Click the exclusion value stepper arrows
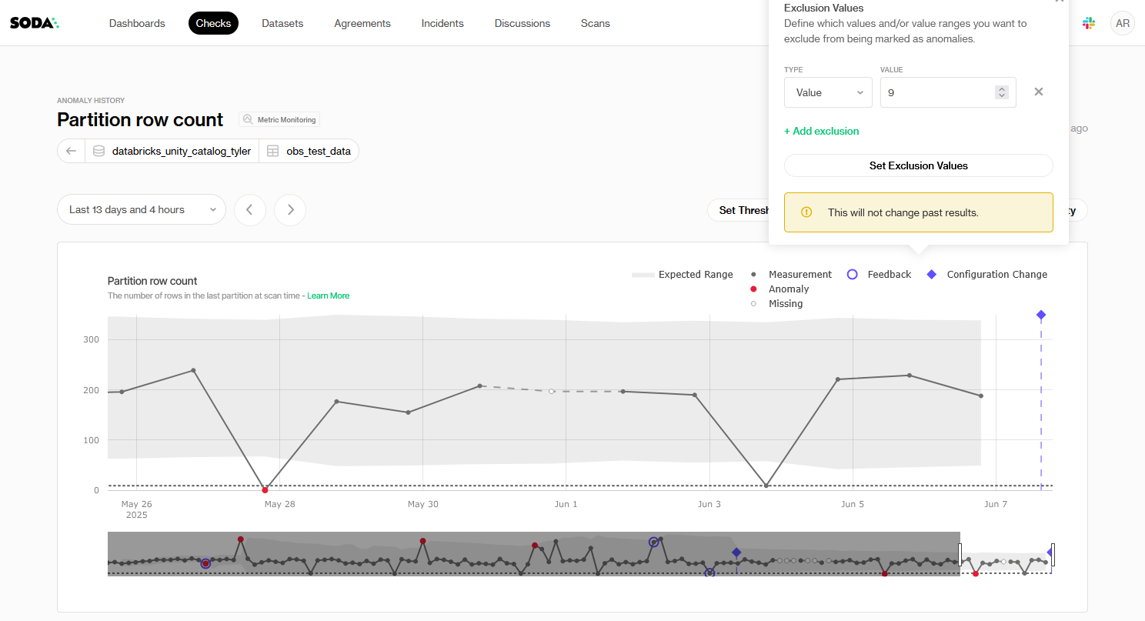 tap(1001, 92)
